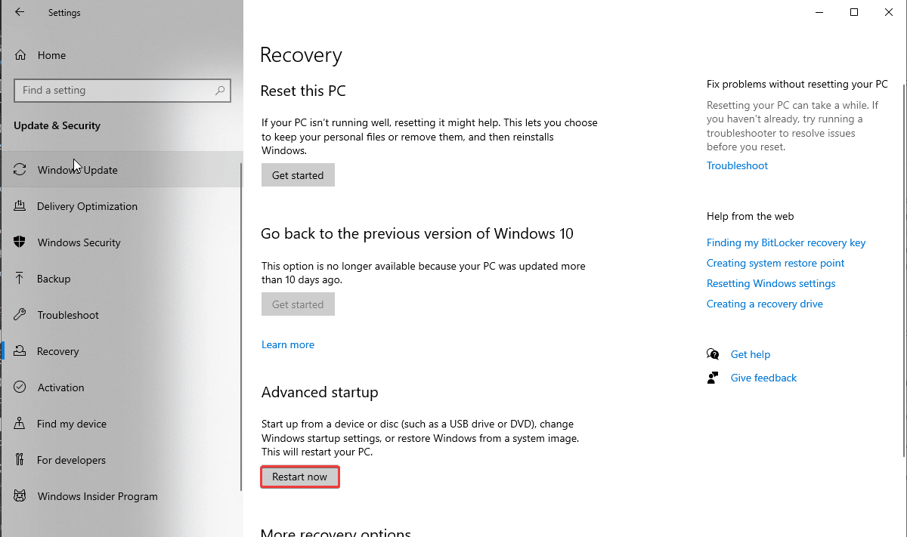Select the Recovery sidebar entry
Viewport: 907px width, 537px height.
(58, 350)
